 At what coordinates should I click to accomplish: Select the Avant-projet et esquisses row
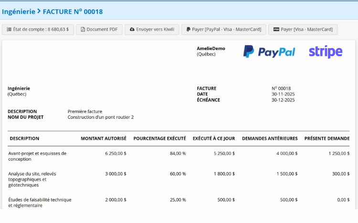[x=37, y=156]
